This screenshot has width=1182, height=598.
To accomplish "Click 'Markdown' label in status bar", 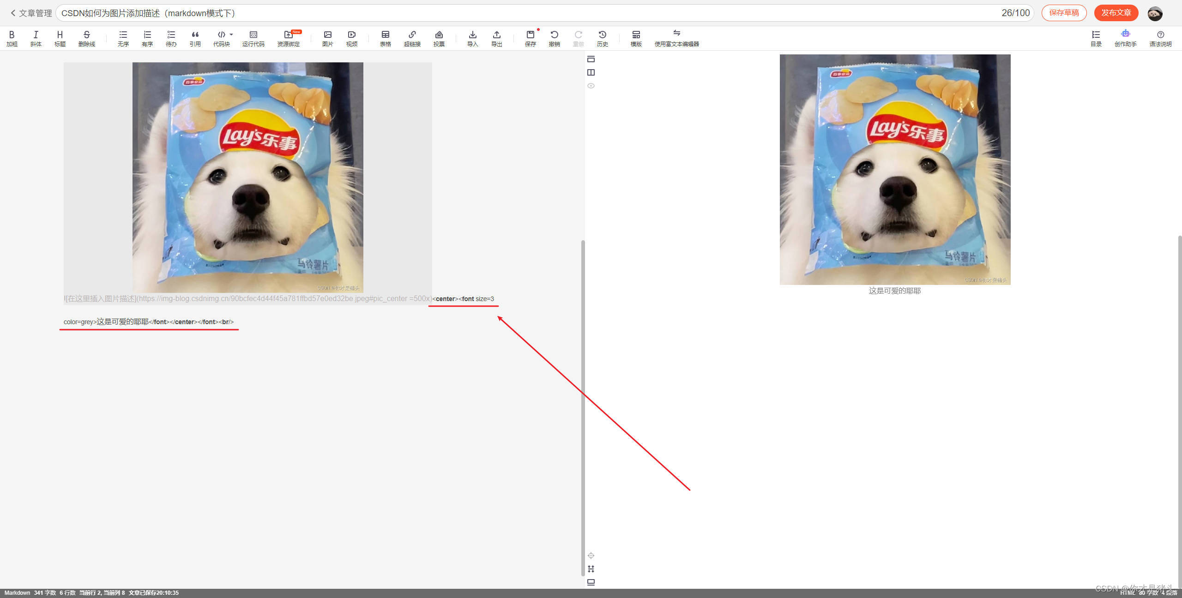I will coord(17,593).
